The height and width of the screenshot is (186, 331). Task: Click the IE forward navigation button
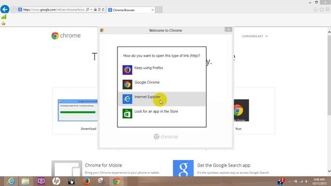point(13,9)
